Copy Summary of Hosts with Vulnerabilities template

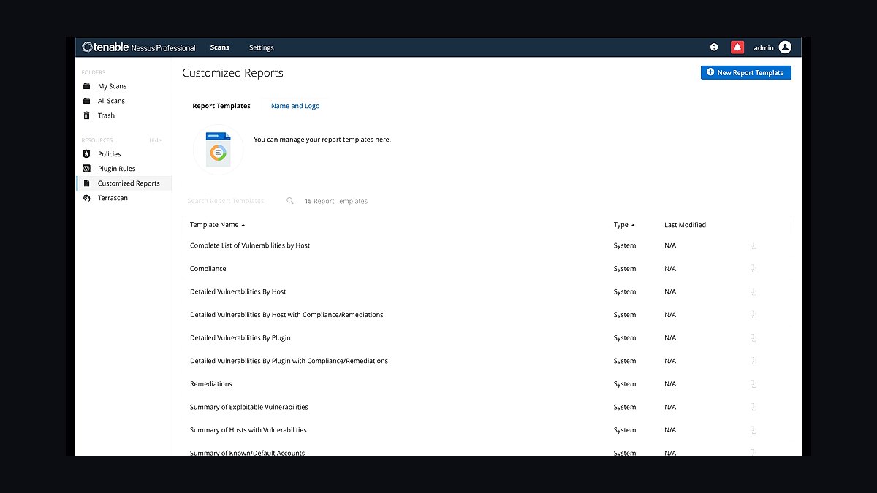(753, 430)
